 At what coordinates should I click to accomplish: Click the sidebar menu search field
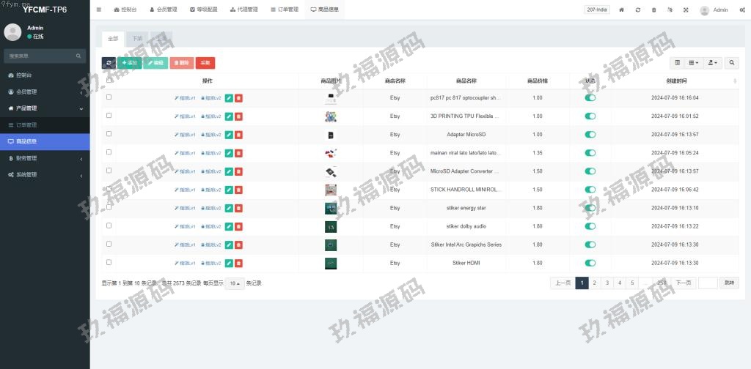(40, 56)
